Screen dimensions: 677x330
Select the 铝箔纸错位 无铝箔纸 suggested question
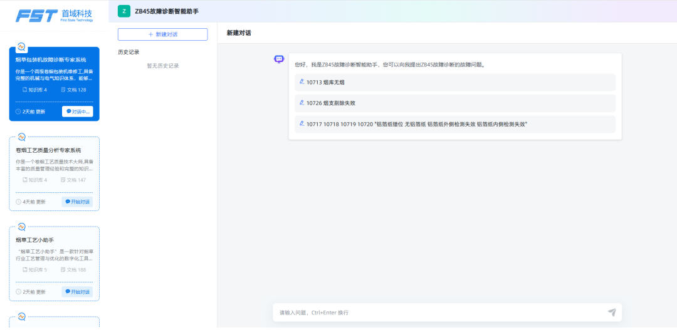tap(455, 124)
